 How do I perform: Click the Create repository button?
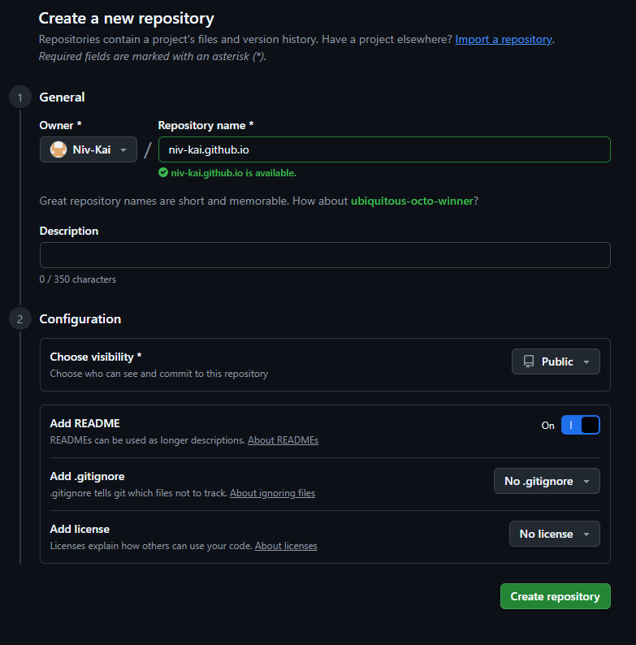pyautogui.click(x=556, y=596)
